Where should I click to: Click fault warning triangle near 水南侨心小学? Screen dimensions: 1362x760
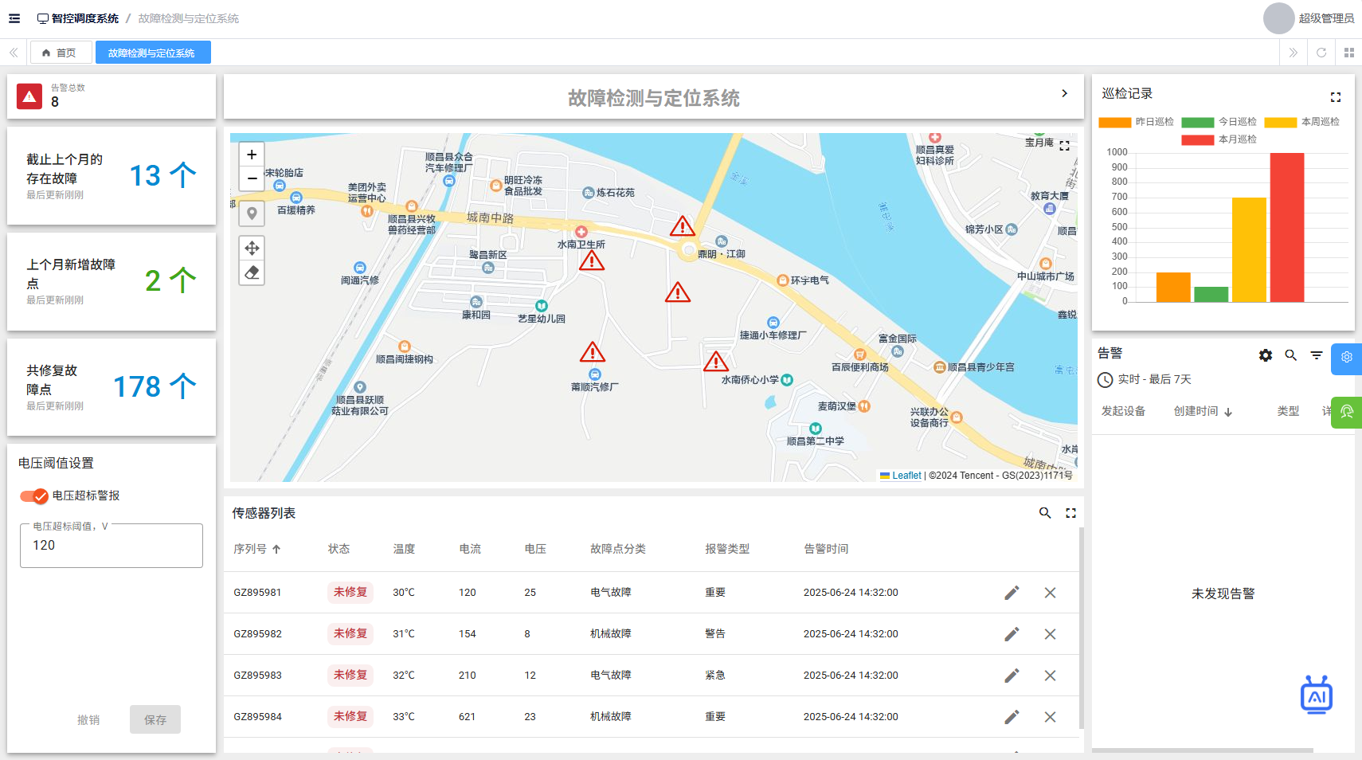tap(716, 362)
